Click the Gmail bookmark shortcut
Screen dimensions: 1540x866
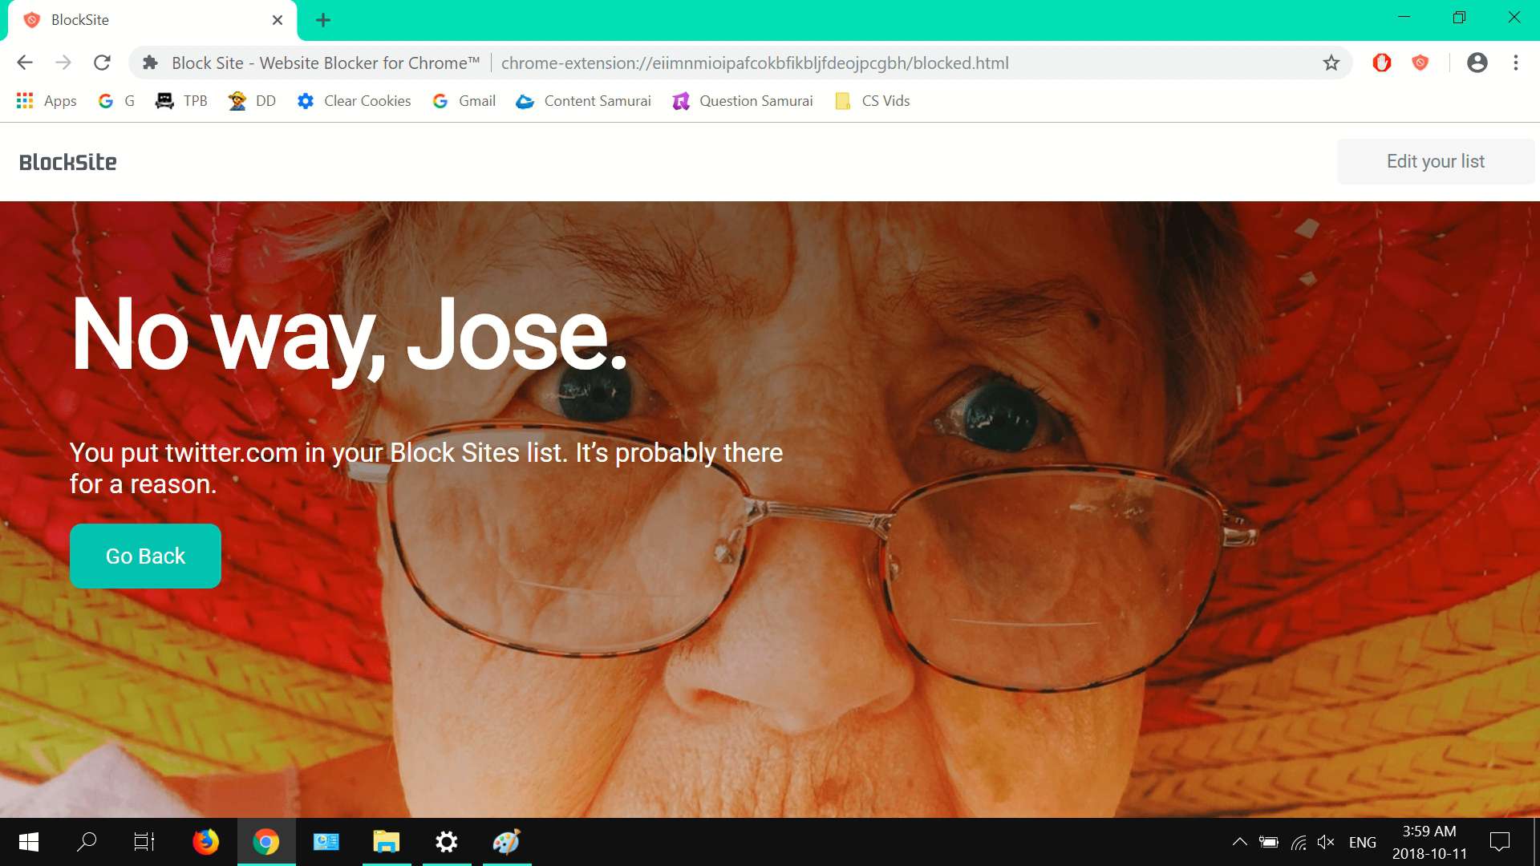pyautogui.click(x=477, y=100)
